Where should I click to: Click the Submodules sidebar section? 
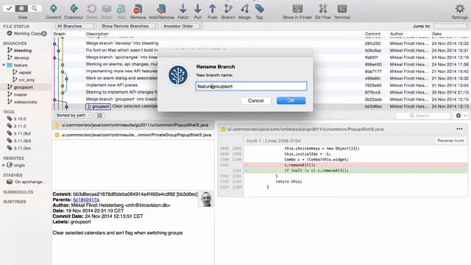point(18,192)
